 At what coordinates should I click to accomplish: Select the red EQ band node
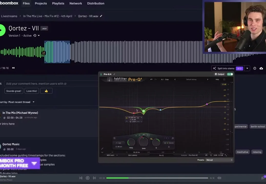pos(134,113)
